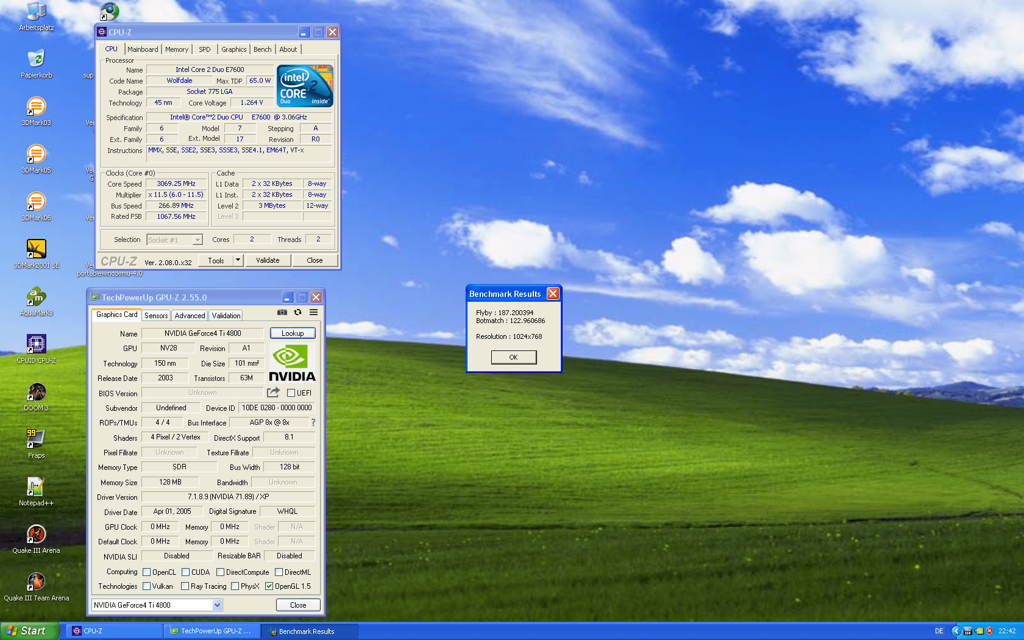The image size is (1024, 640).
Task: Switch to the SPD tab
Action: (205, 49)
